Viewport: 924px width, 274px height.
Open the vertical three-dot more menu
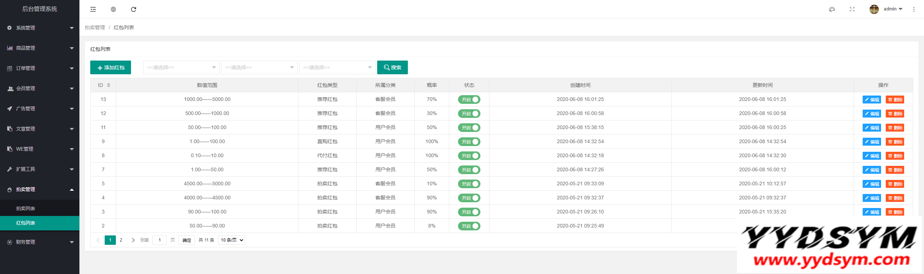[x=914, y=9]
